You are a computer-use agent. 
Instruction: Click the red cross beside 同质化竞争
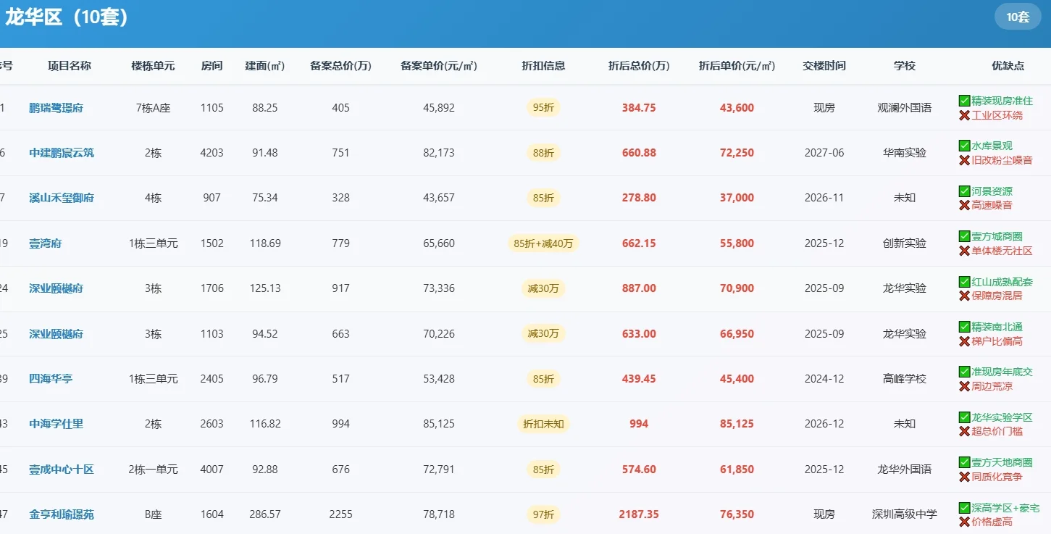pos(964,477)
